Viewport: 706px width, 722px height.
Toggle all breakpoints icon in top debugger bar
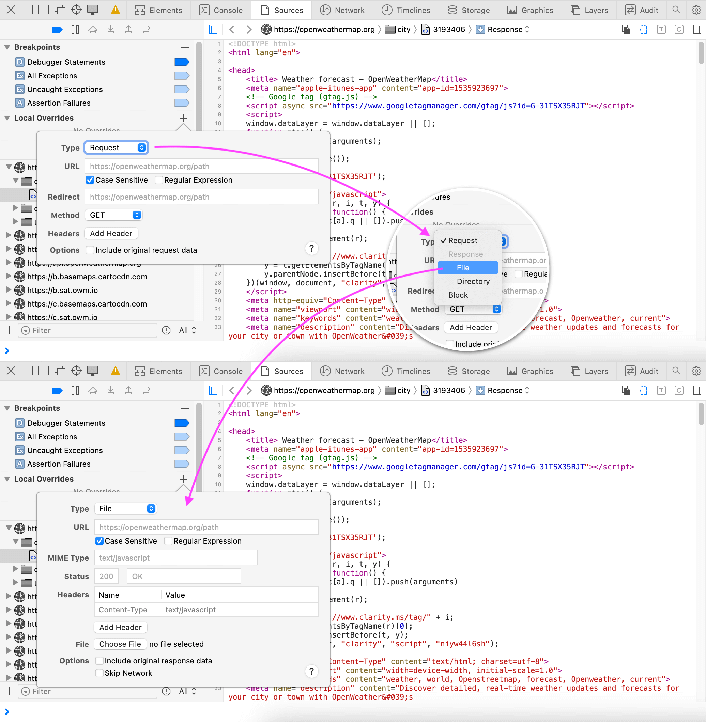[x=58, y=30]
